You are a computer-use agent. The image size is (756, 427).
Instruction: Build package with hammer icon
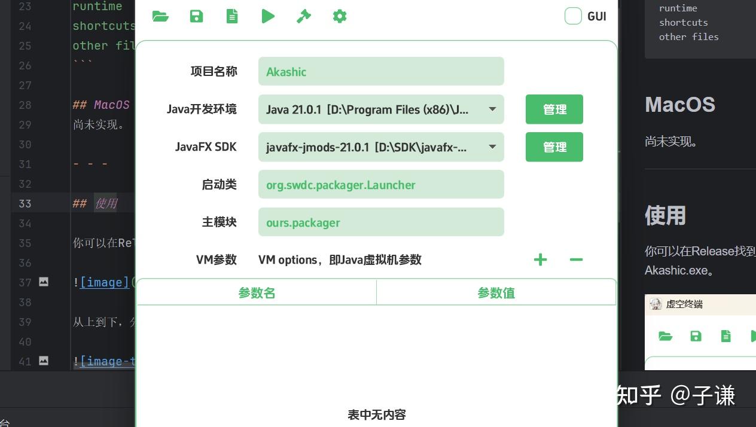[304, 16]
